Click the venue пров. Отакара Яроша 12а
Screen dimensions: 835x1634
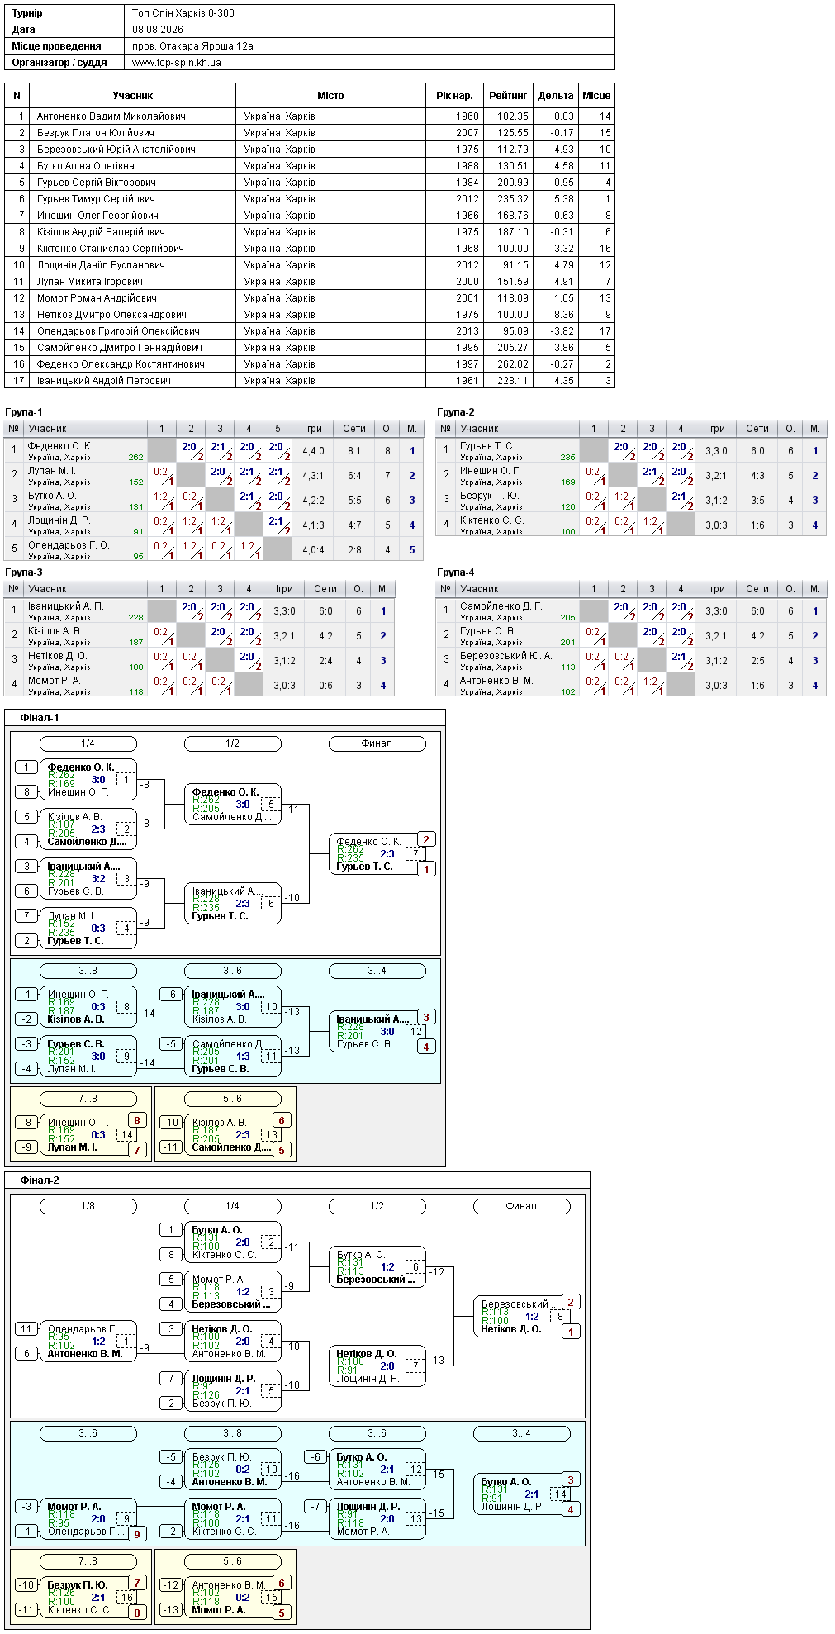coord(192,46)
